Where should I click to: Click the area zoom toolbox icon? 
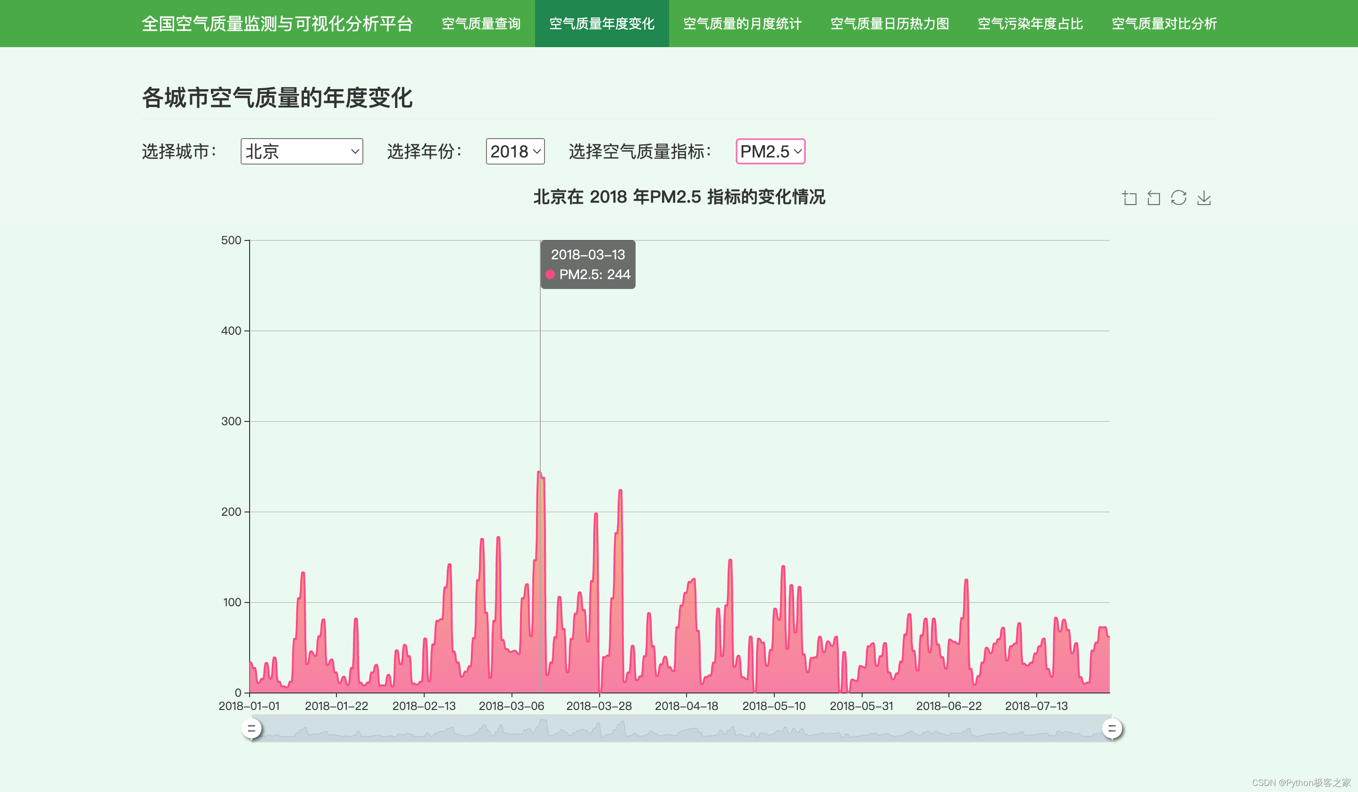point(1129,198)
